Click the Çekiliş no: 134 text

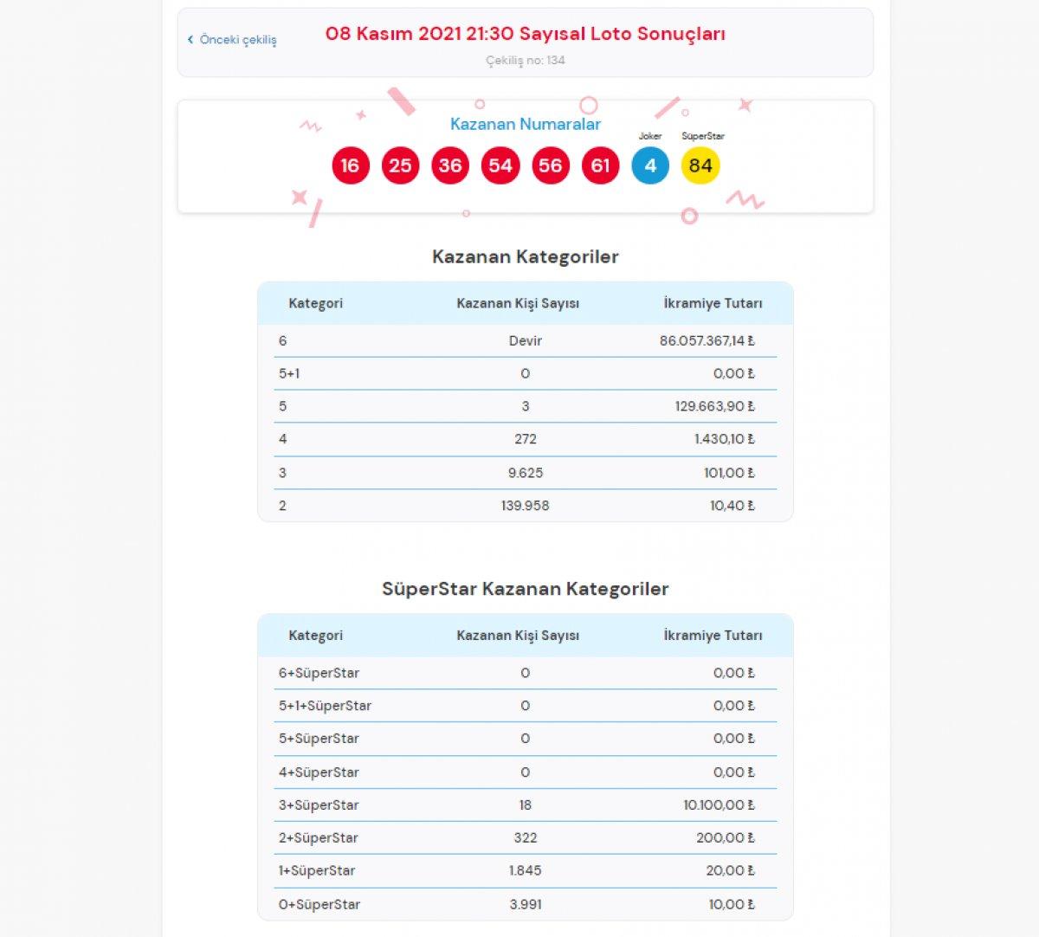point(525,61)
